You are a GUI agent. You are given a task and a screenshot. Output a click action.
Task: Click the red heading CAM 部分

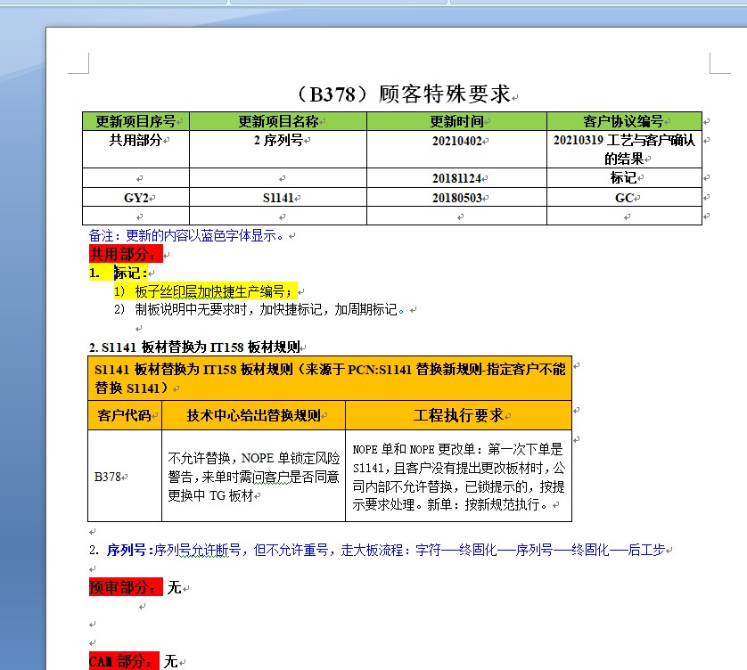click(x=123, y=661)
